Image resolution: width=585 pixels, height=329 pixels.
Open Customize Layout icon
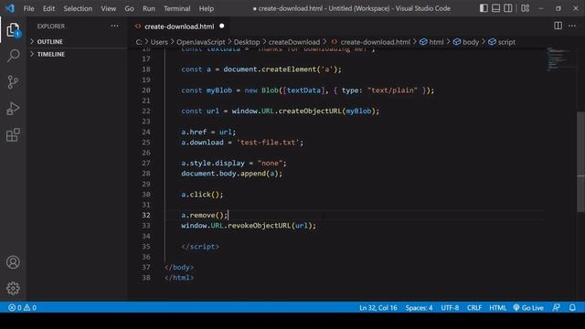click(x=526, y=8)
